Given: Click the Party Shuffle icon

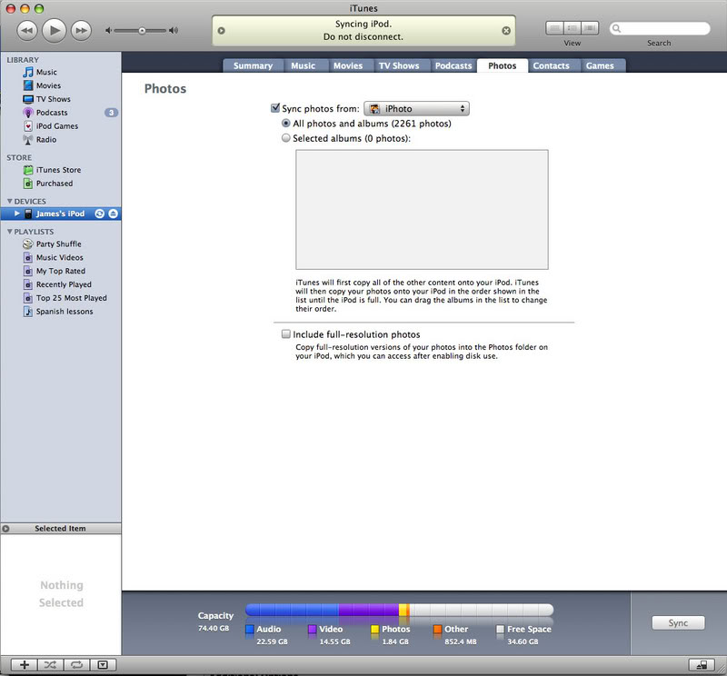Looking at the screenshot, I should [x=28, y=244].
